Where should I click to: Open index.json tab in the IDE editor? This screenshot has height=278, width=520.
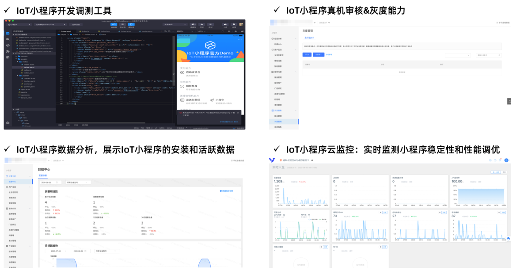[x=103, y=31]
